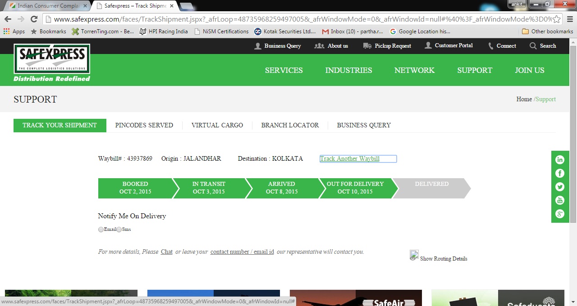Viewport: 577px width, 306px height.
Task: Click the Safexpress logo
Action: tap(51, 58)
